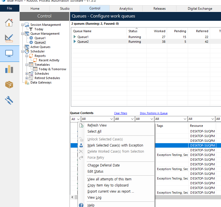This screenshot has width=221, height=207.
Task: Click the Data Gateways database icon
Action: coord(27,82)
